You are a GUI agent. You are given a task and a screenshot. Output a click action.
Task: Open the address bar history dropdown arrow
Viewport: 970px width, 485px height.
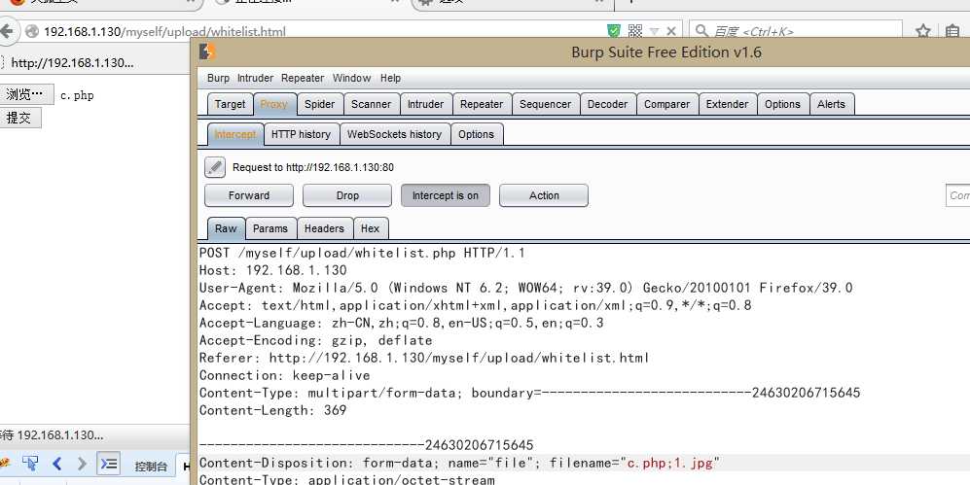point(655,31)
